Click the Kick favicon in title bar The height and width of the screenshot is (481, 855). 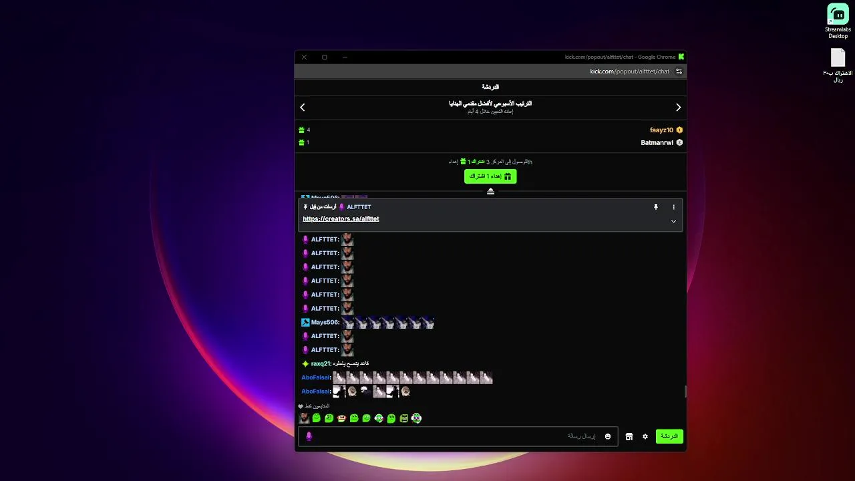(x=681, y=57)
